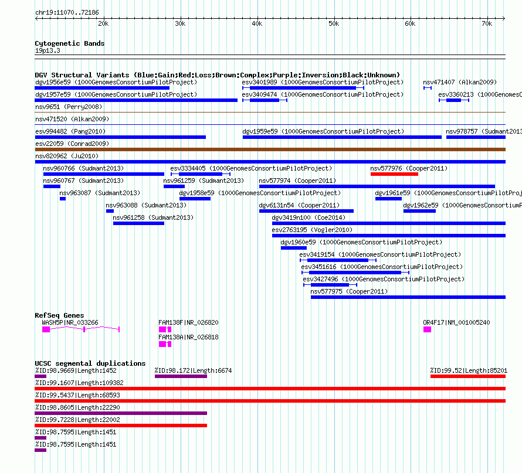Select the small nsv963087 variant block
522x473 pixels.
[63, 199]
